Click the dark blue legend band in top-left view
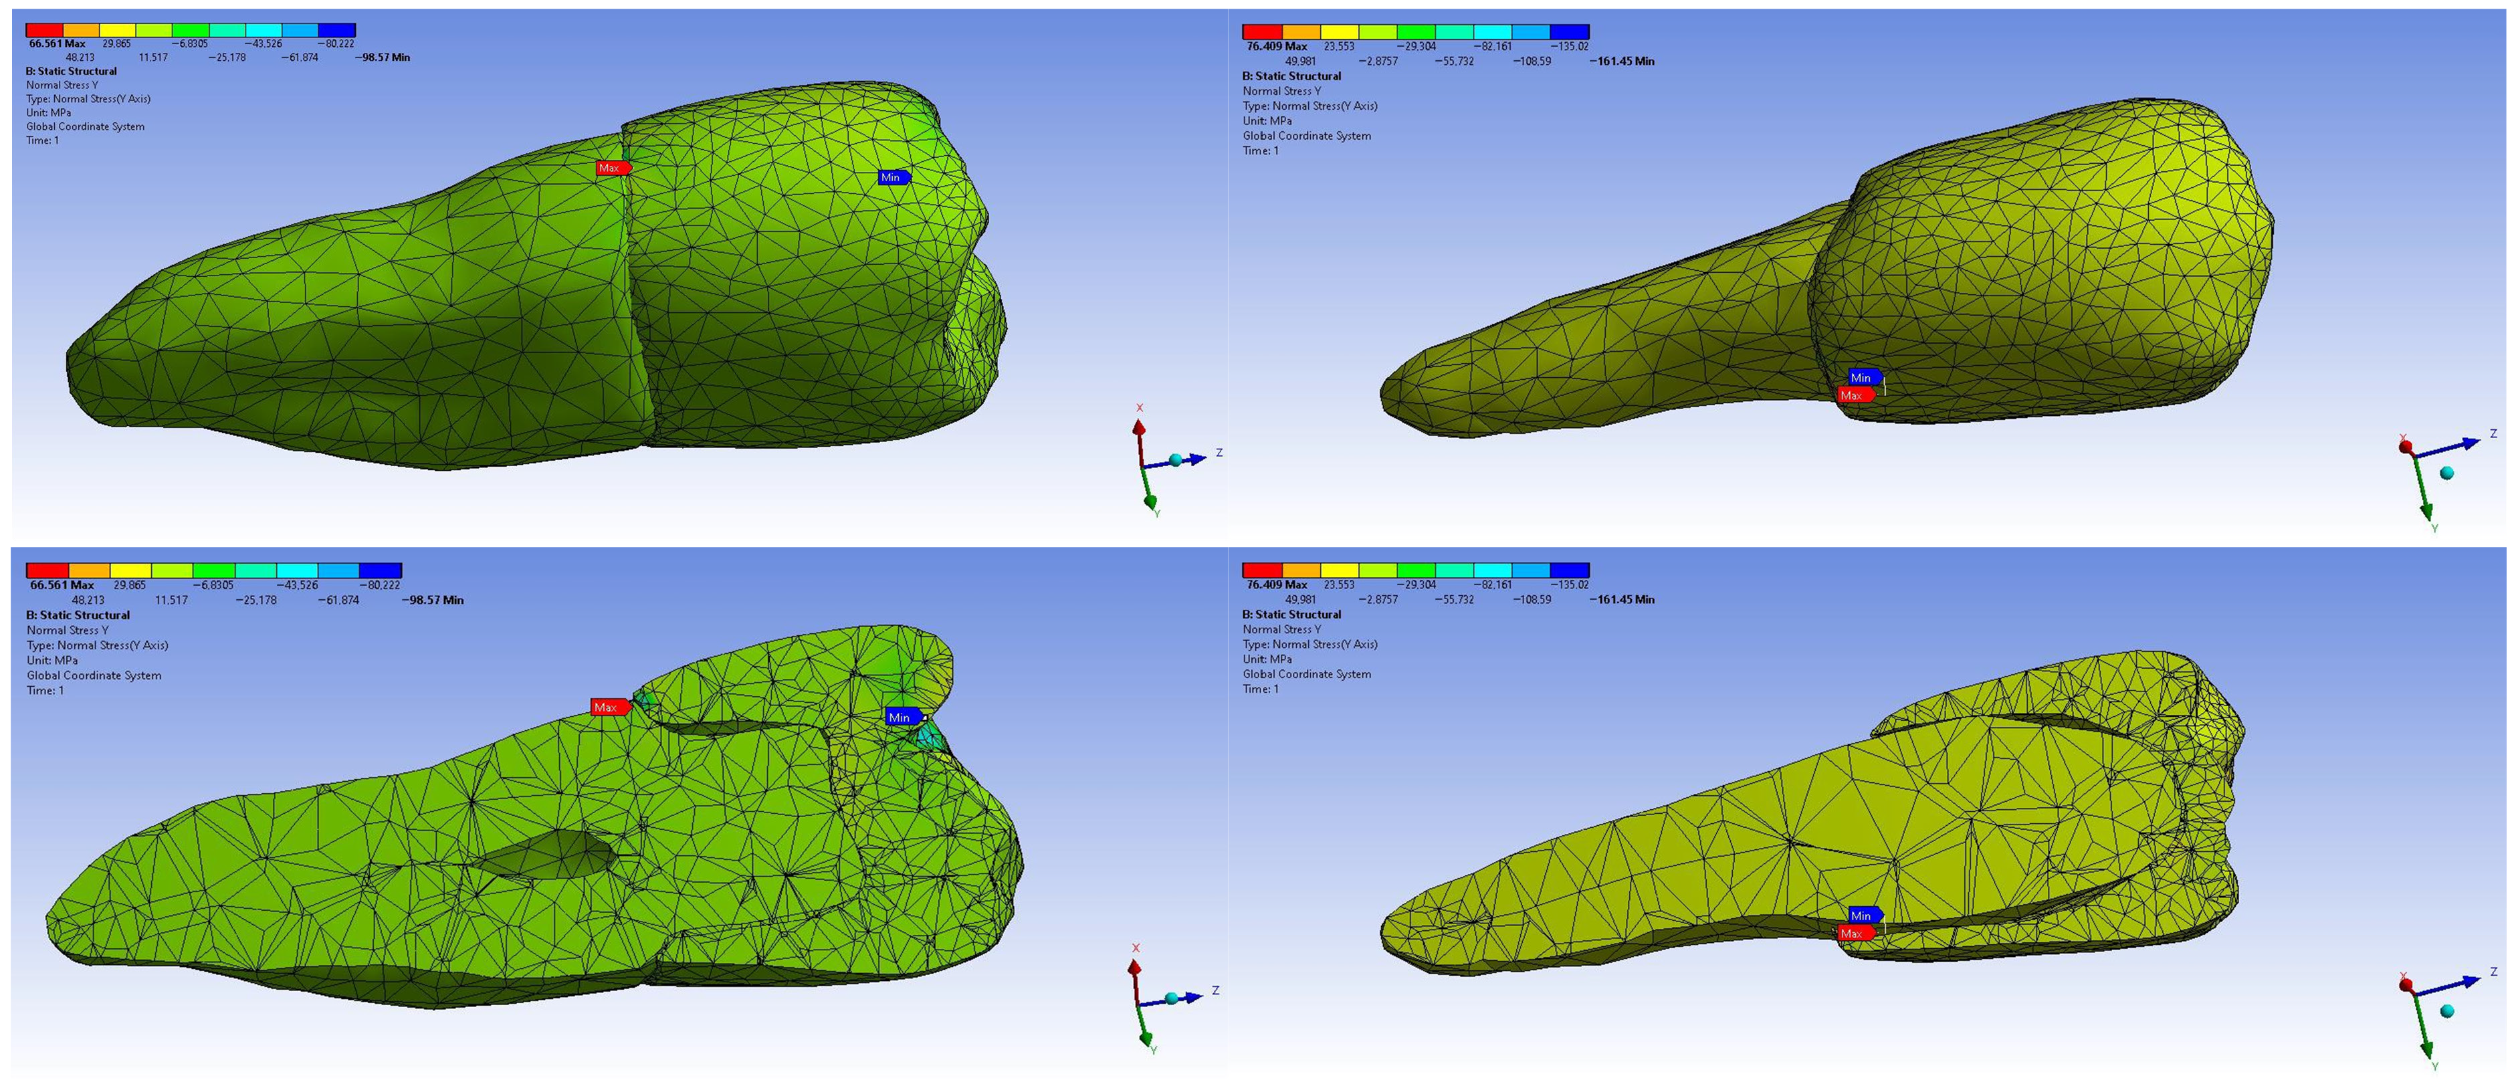Screen dimensions: 2518x1088 click(337, 30)
